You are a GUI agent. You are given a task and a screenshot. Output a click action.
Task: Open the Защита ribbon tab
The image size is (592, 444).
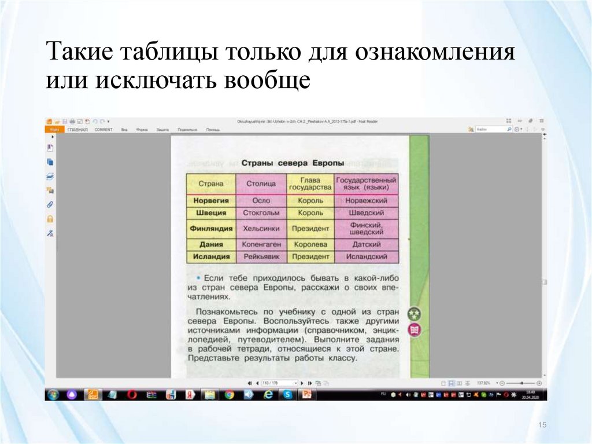[x=162, y=130]
